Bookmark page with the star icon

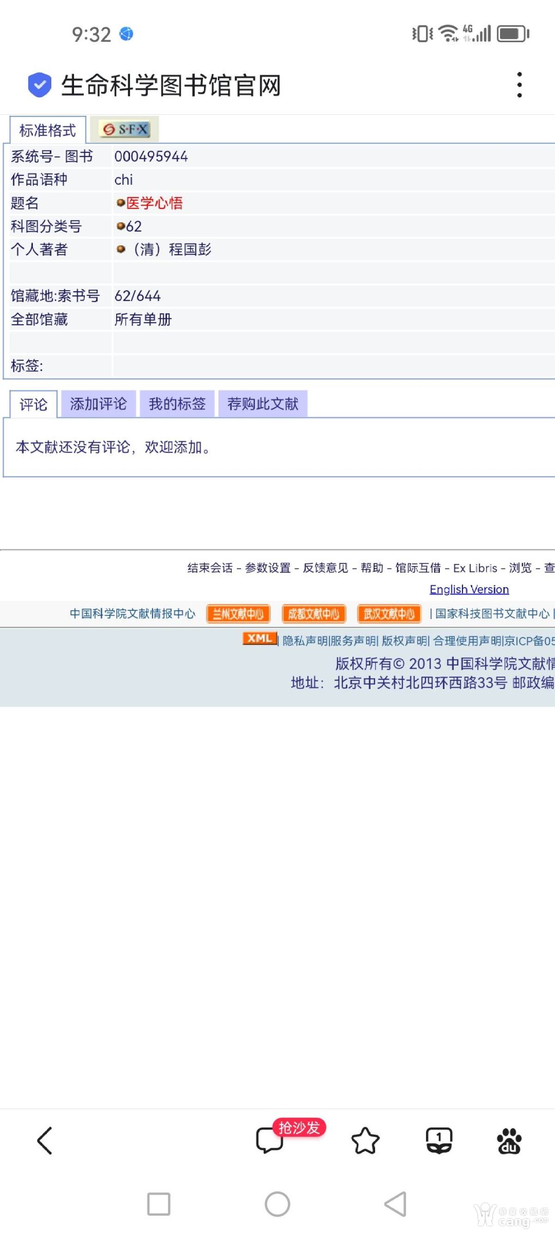click(x=365, y=1140)
